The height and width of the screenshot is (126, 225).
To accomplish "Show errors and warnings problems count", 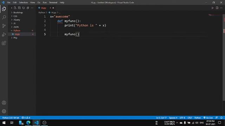I will 26,118.
